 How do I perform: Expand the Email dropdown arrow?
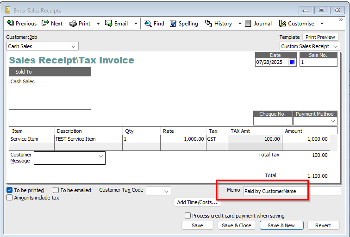(x=136, y=24)
